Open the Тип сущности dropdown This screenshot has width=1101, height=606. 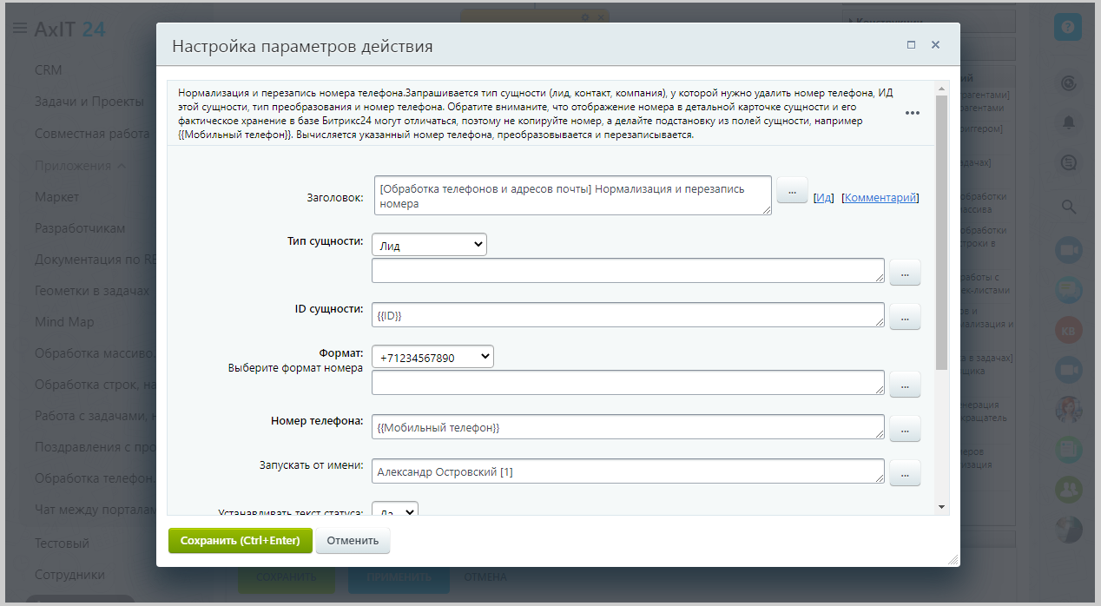pos(429,245)
